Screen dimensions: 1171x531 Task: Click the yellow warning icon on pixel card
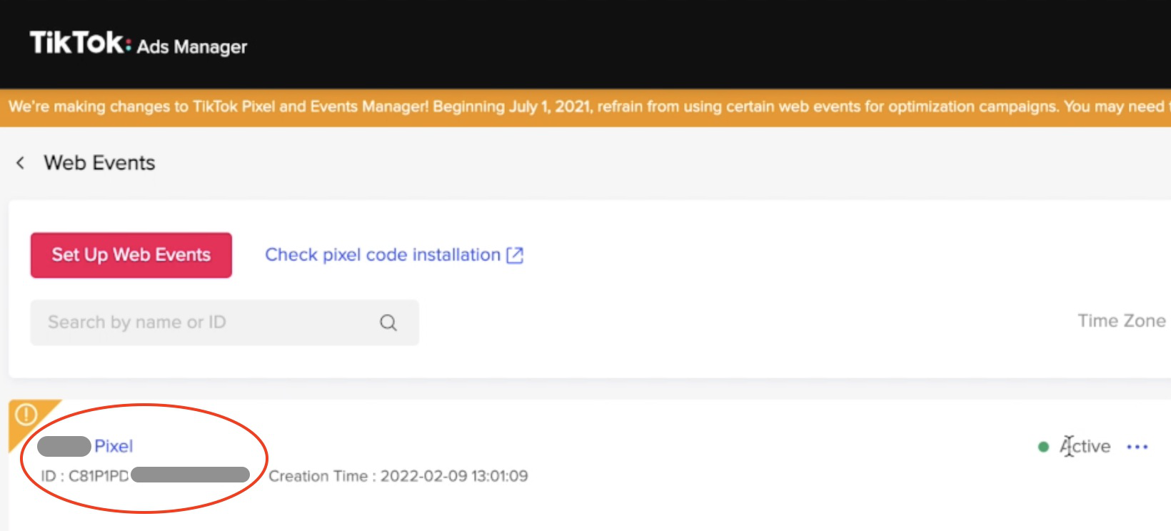click(x=26, y=415)
